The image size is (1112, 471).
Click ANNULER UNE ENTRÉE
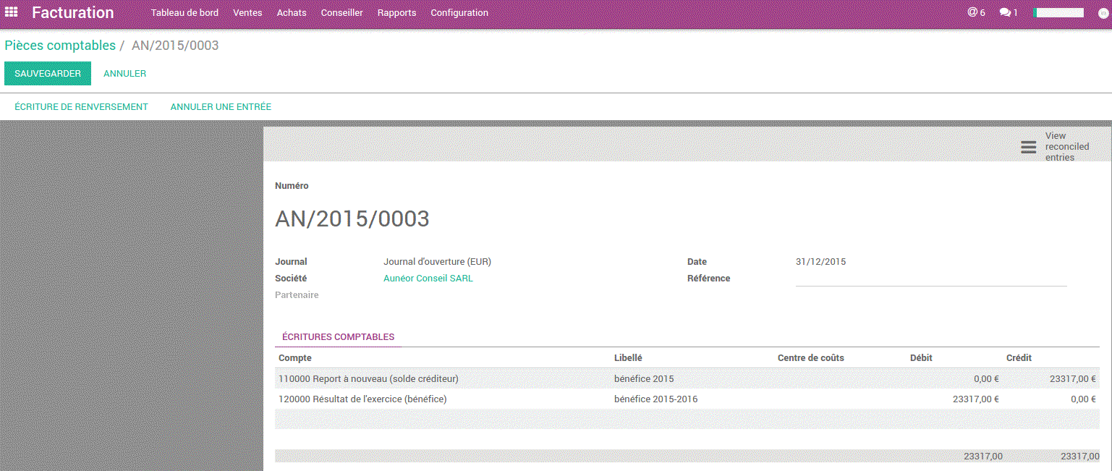(x=221, y=106)
